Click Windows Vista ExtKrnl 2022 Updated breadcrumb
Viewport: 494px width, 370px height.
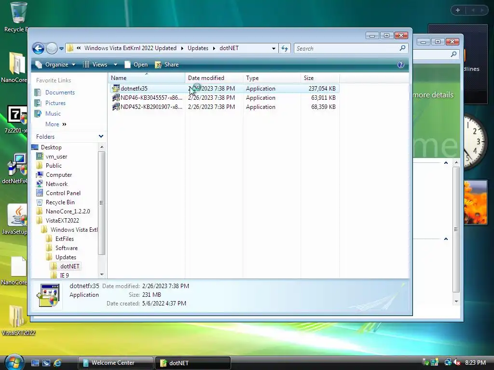pos(130,48)
